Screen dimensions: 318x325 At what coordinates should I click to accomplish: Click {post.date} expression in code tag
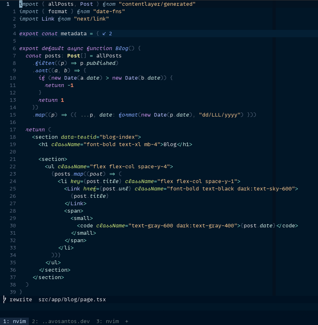[x=258, y=225]
